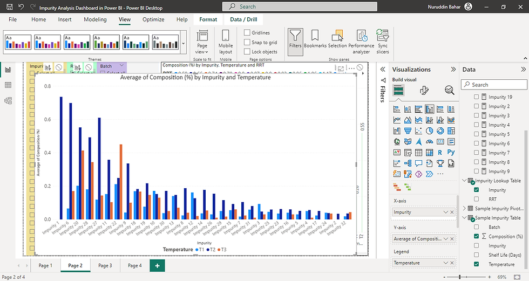Open the Format visual paintbrush tab

[424, 90]
